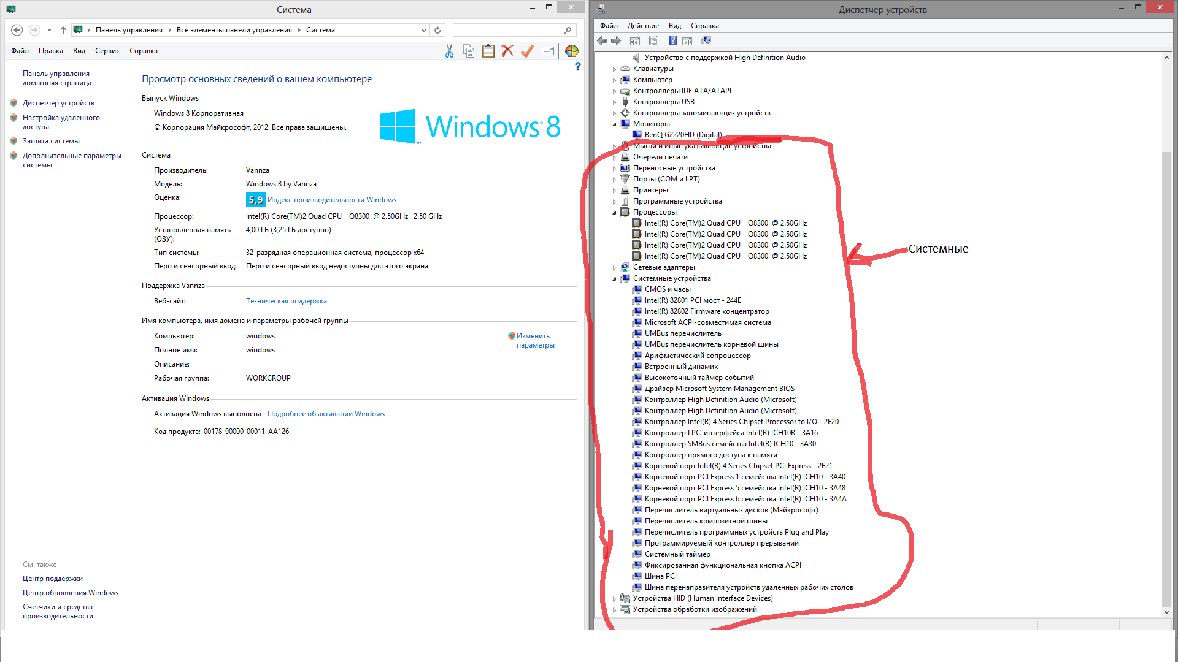Click Help icon in Device Manager toolbar
The height and width of the screenshot is (662, 1178).
click(x=672, y=41)
